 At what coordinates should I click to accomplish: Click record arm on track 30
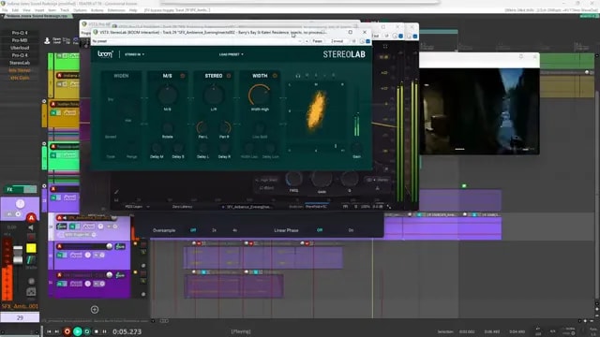point(59,246)
